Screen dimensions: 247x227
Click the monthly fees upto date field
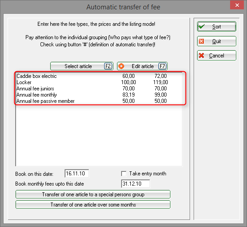pos(135,184)
